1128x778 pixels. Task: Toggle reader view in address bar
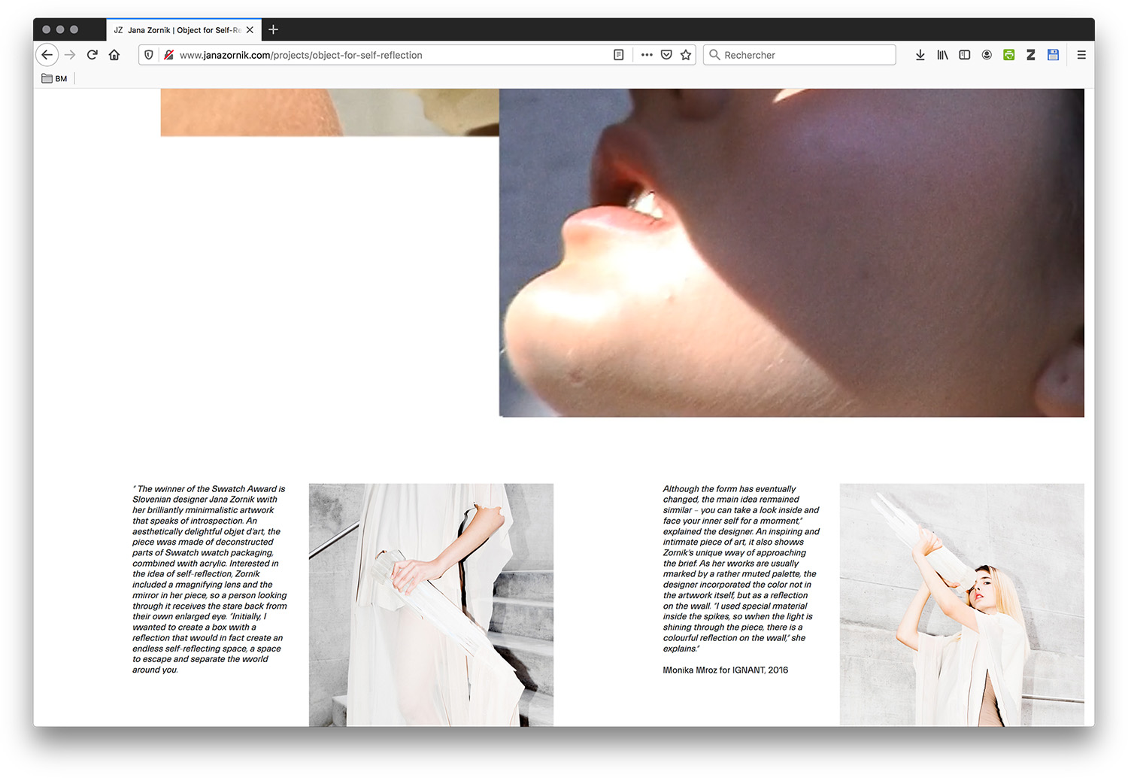(618, 55)
